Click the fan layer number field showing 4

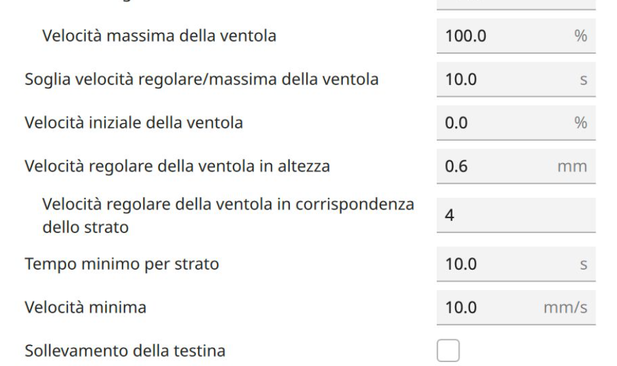tap(515, 214)
